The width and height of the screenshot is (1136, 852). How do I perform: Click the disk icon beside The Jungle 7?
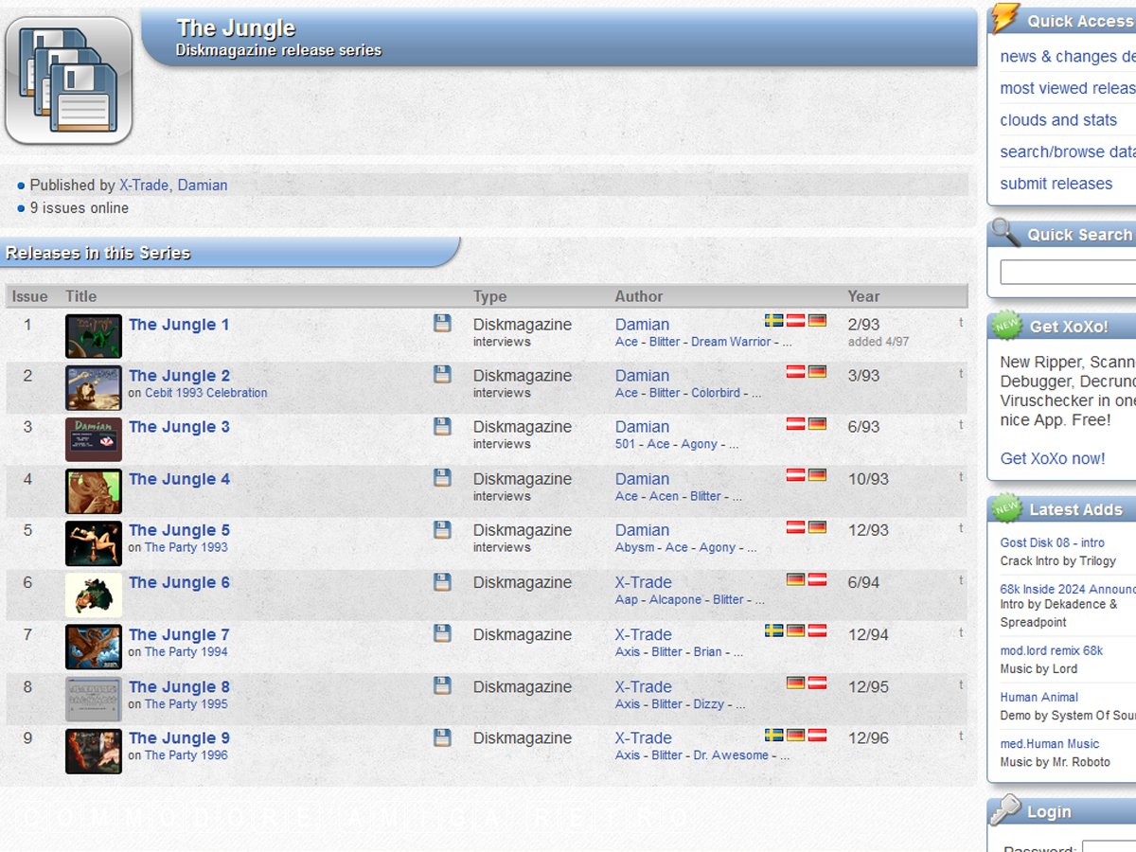[x=442, y=633]
